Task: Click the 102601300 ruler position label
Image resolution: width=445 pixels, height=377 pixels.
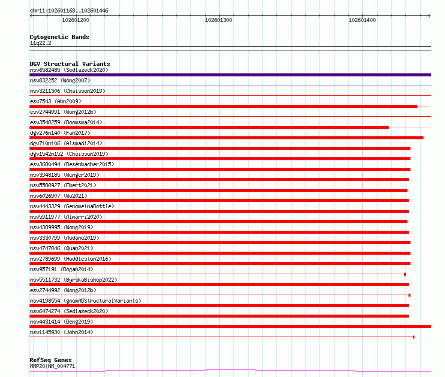Action: [218, 20]
